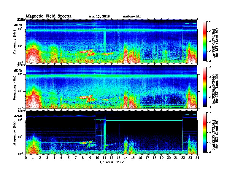Click the hour "8" tick label on time axis
Image resolution: width=235 pixels, height=181 pixels.
83,158
